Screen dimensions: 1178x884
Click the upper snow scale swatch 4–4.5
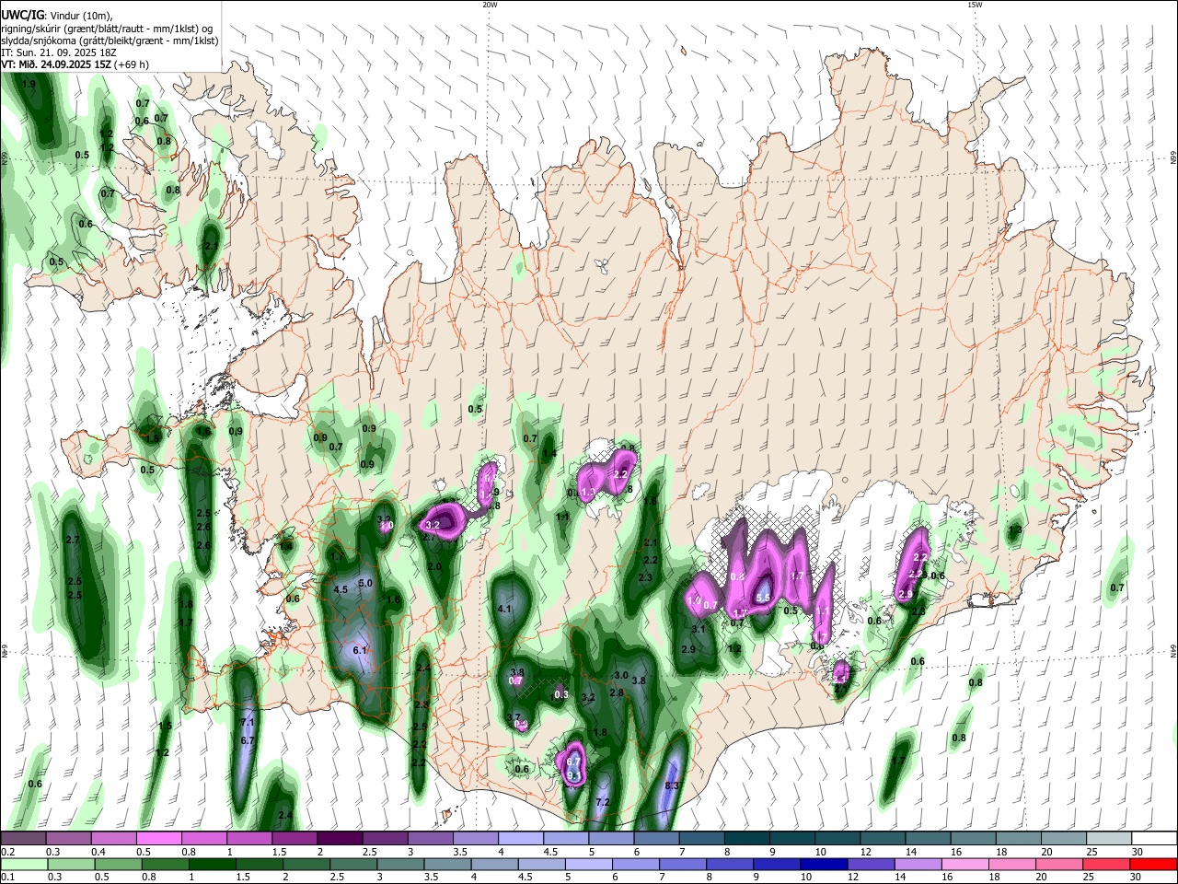point(521,839)
